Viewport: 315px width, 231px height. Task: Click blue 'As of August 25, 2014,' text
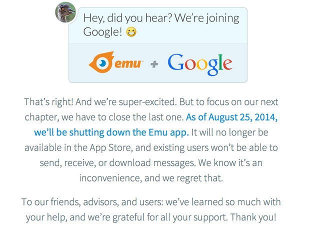pyautogui.click(x=231, y=117)
